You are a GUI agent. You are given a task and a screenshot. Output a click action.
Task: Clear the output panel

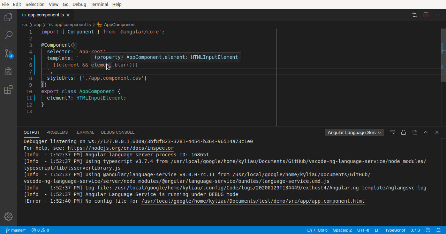tap(392, 132)
